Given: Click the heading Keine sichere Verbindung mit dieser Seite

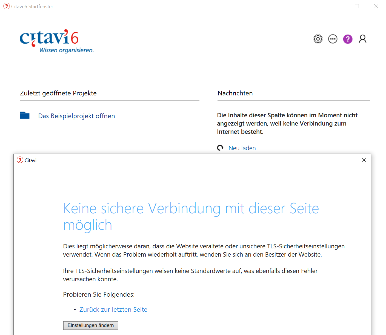Looking at the screenshot, I should [x=191, y=217].
